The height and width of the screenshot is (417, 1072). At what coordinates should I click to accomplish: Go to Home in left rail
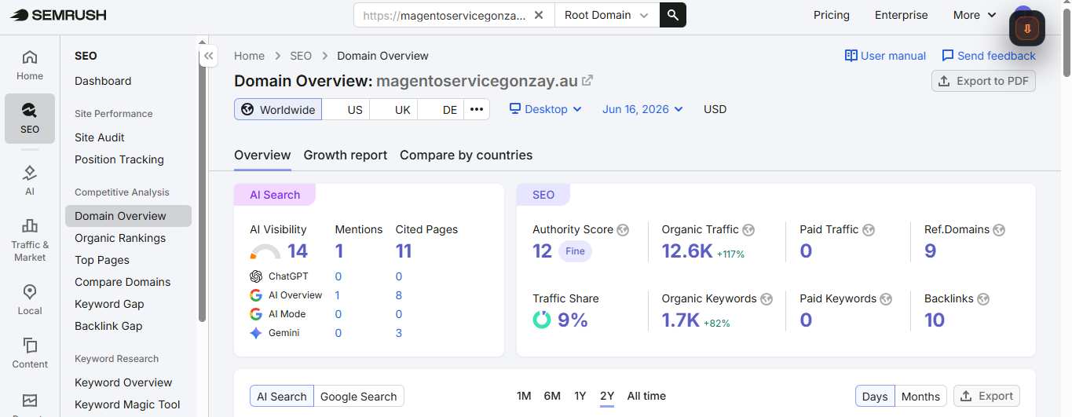coord(30,65)
